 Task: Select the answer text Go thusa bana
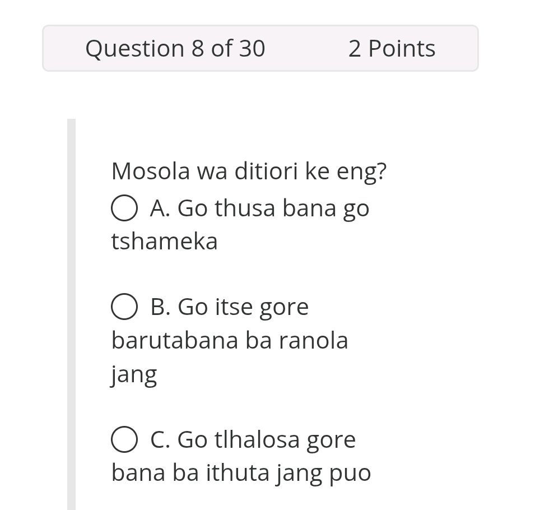point(259,207)
